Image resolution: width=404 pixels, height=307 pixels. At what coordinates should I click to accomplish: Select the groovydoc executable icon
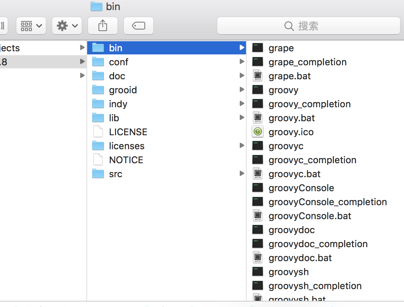coord(258,230)
